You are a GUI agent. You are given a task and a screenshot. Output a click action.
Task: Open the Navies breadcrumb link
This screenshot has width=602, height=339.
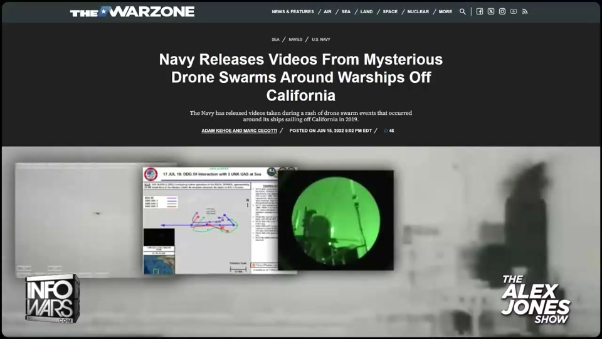pos(295,40)
